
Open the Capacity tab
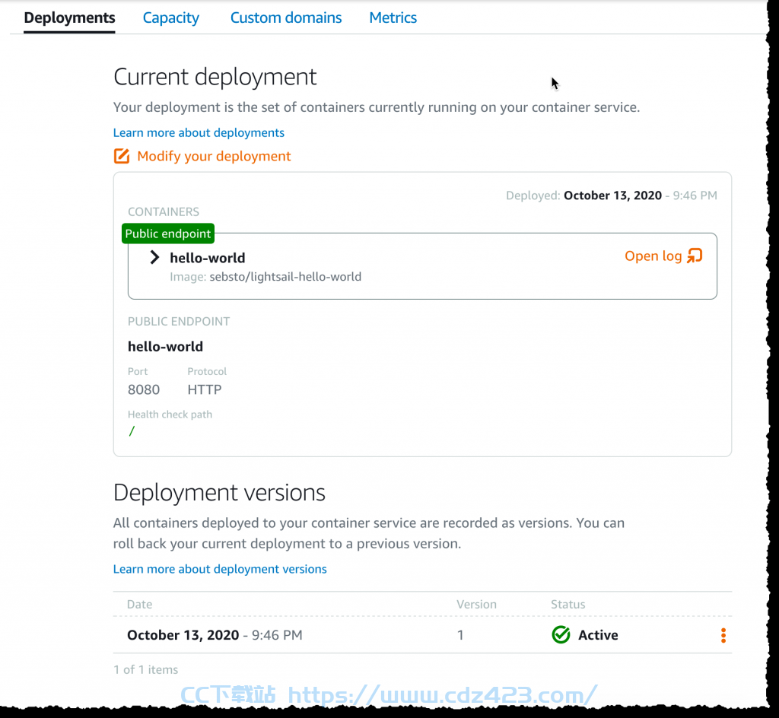[171, 18]
